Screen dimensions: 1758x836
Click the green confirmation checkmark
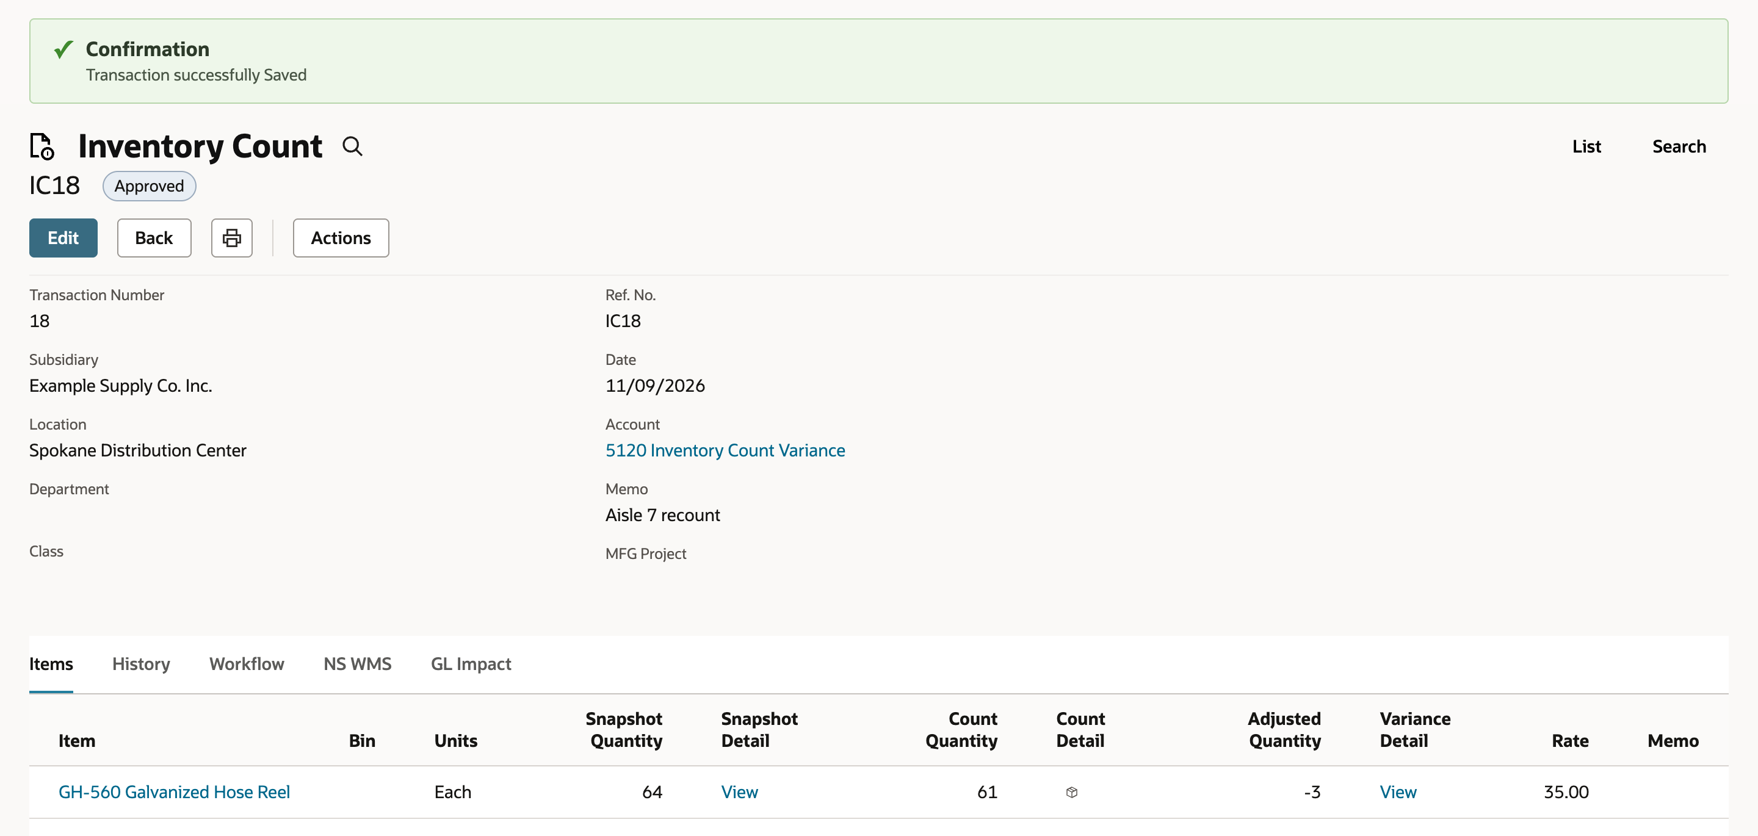(x=63, y=49)
